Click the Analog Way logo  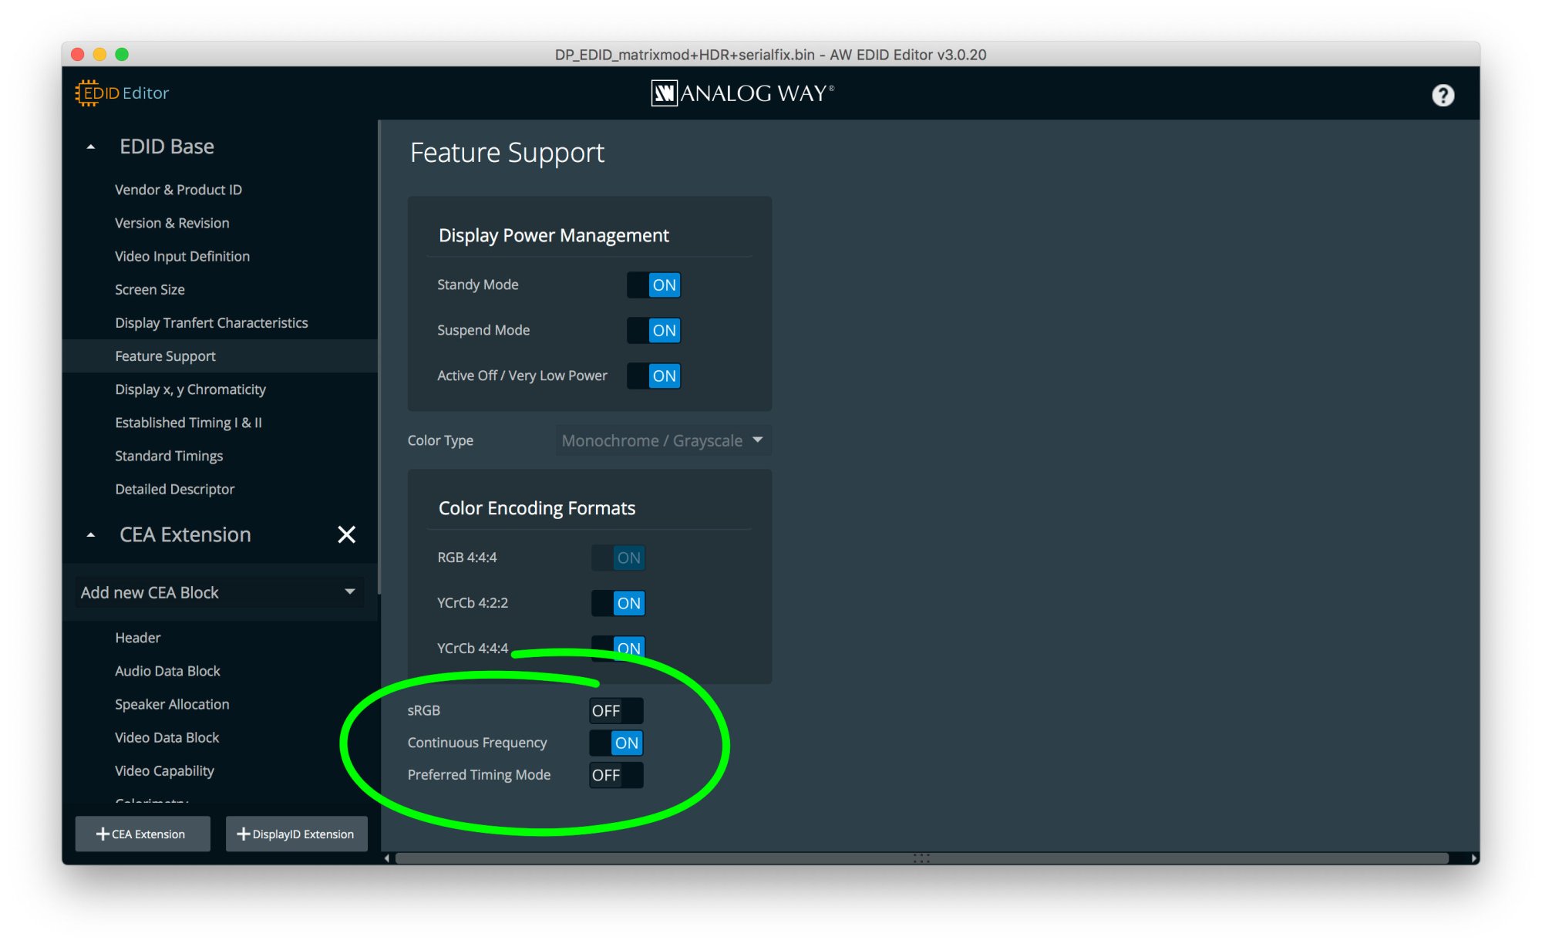[x=742, y=93]
